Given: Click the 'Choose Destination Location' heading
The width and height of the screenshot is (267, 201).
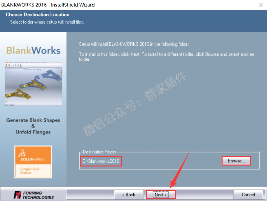Looking at the screenshot, I should tap(38, 15).
